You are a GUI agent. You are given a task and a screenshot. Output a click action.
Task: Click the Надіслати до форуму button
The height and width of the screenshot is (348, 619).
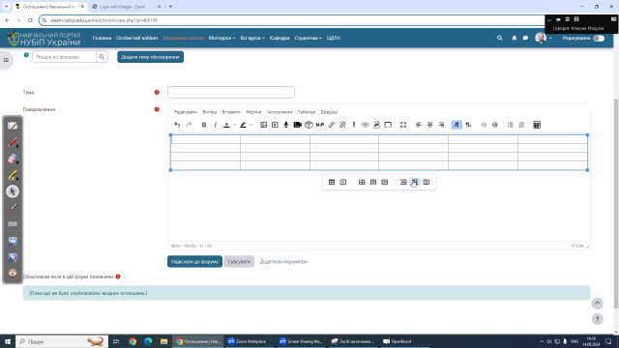point(194,262)
